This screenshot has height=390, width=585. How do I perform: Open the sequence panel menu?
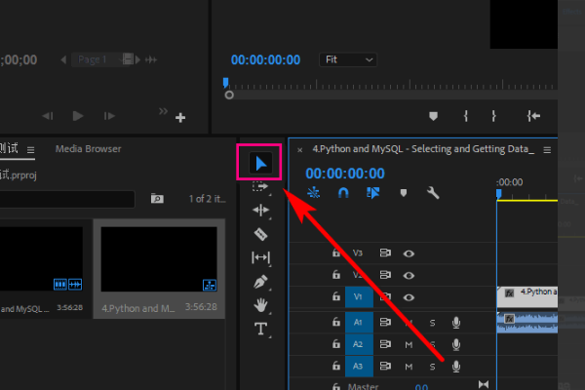pos(547,150)
